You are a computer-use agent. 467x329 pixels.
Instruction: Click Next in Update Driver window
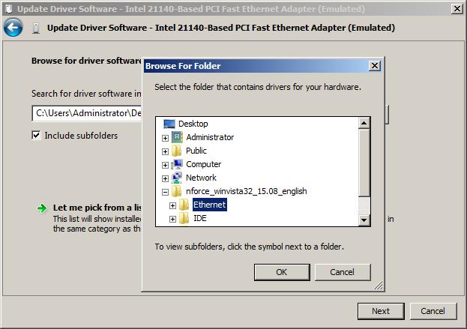[381, 311]
